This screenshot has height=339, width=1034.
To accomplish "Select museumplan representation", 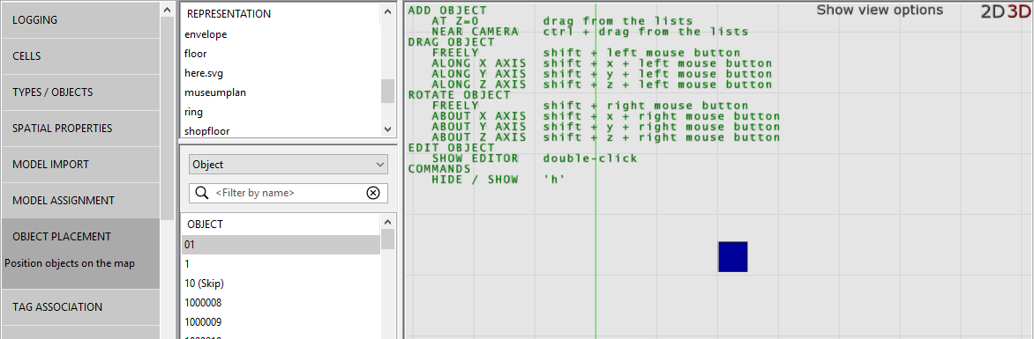I will pos(281,92).
